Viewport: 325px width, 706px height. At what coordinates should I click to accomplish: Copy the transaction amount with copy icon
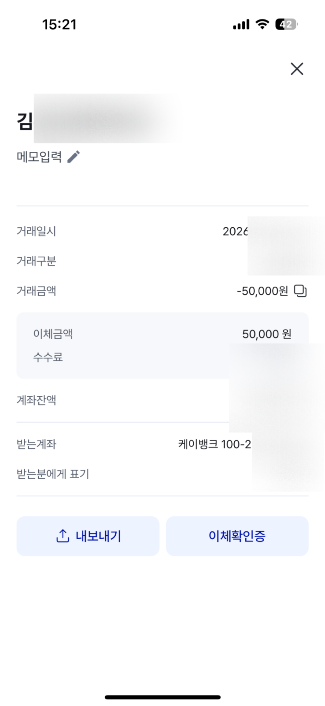click(x=300, y=291)
